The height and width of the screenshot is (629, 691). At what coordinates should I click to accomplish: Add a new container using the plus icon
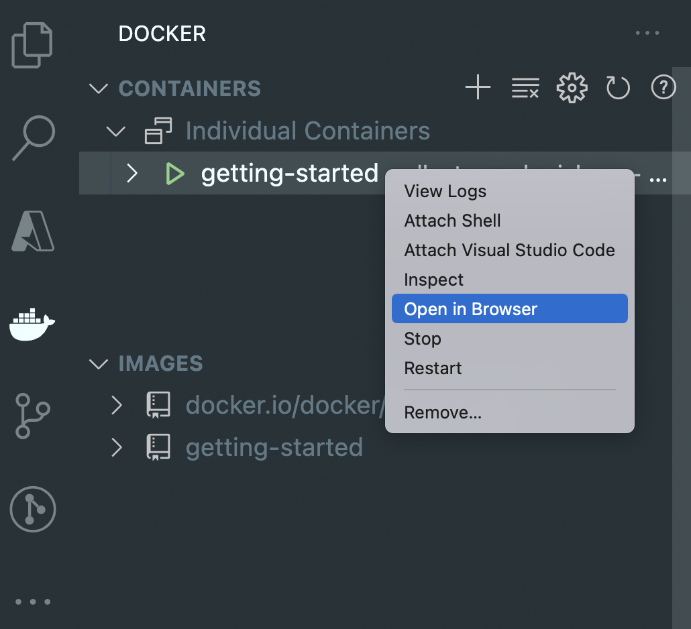(x=478, y=87)
